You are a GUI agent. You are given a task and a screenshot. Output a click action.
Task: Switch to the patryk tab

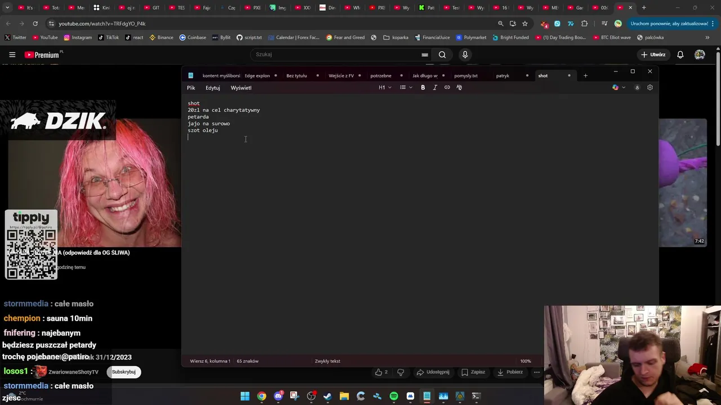502,75
